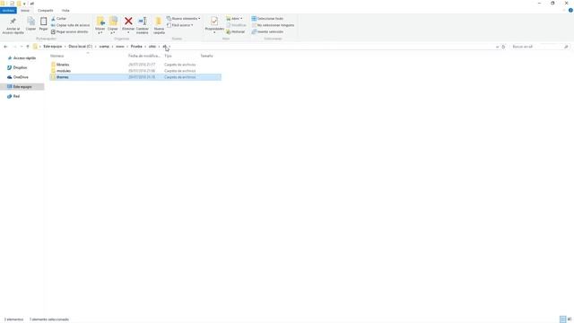This screenshot has height=323, width=574.
Task: Select the themes folder row
Action: 135,77
